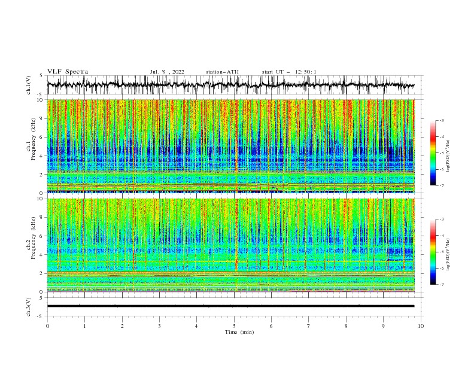The height and width of the screenshot is (366, 474).
Task: Click the "ch.1(V)" axis label
Action: 29,85
